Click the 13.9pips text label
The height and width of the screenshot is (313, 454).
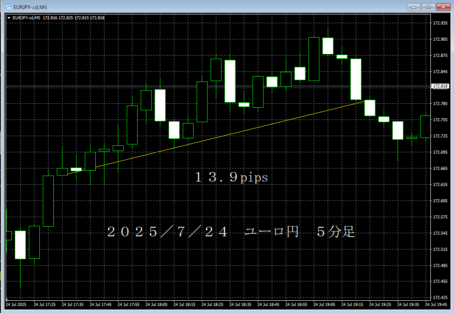click(x=232, y=177)
